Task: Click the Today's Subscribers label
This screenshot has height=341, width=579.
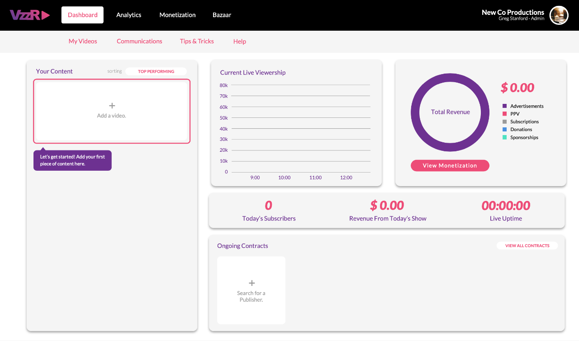Action: (x=269, y=218)
